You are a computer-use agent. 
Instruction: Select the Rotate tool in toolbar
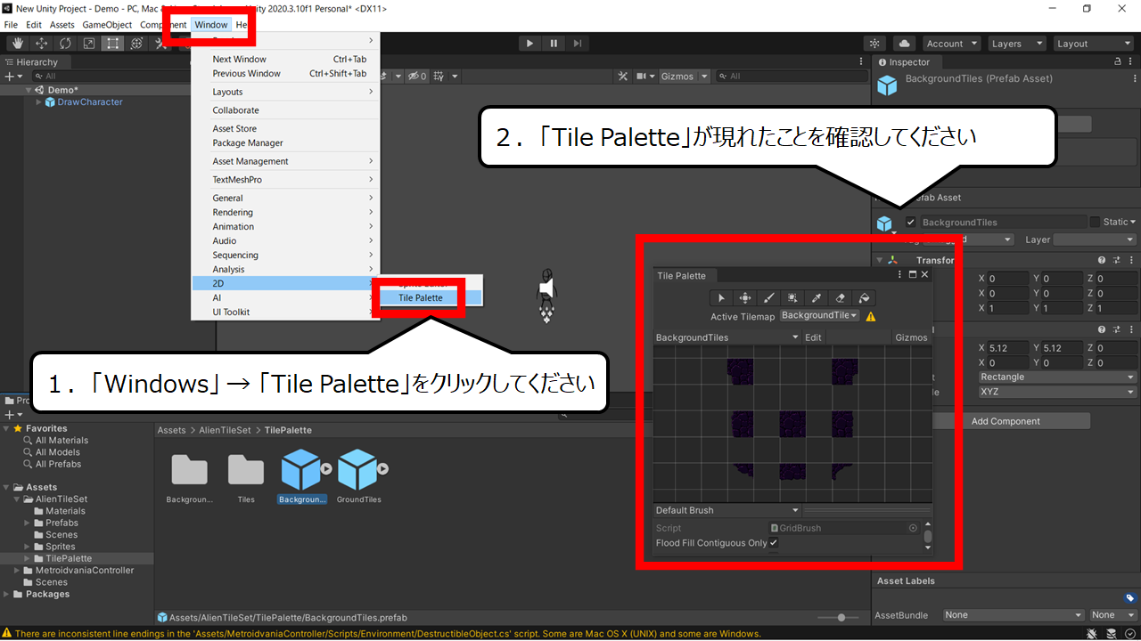click(x=65, y=44)
